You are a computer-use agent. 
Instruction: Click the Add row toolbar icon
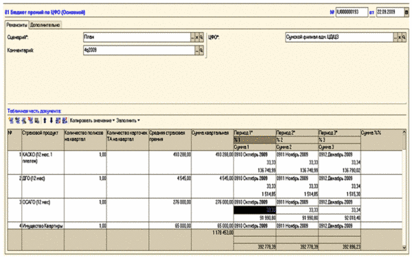pos(11,120)
